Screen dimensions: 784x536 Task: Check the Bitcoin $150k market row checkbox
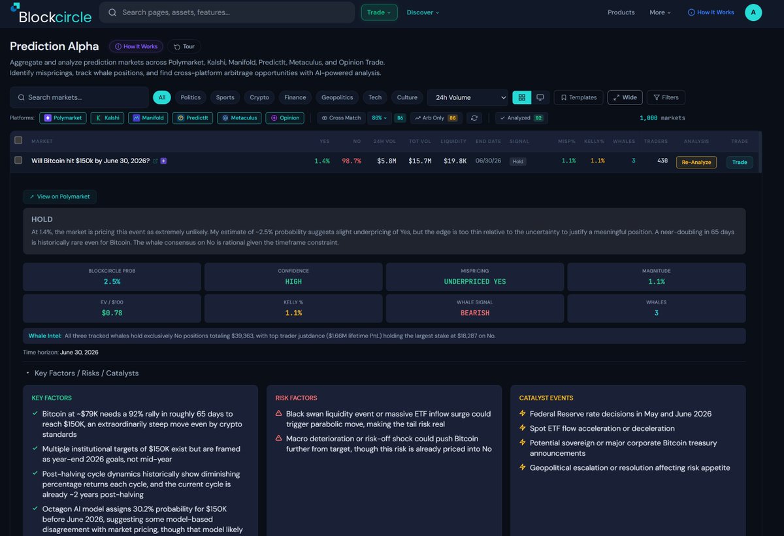tap(18, 161)
